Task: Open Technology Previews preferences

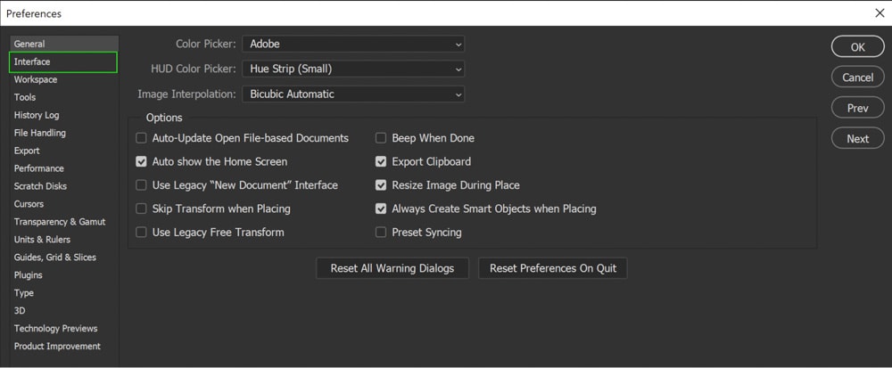Action: click(x=63, y=328)
